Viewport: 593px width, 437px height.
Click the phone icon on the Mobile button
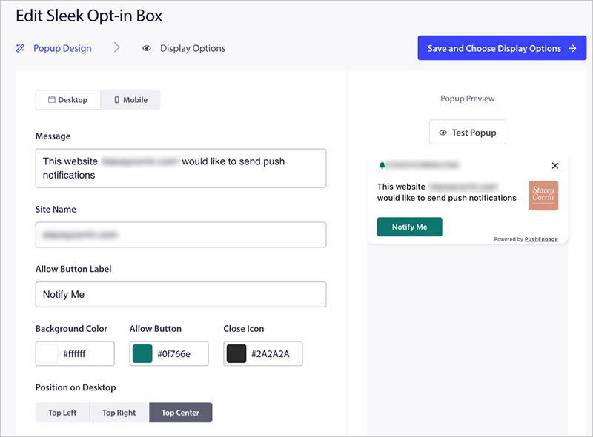click(x=118, y=99)
